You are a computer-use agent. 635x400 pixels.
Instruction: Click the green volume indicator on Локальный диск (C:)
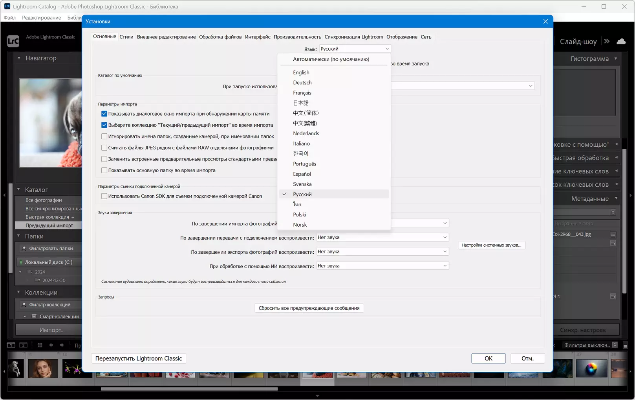click(21, 262)
